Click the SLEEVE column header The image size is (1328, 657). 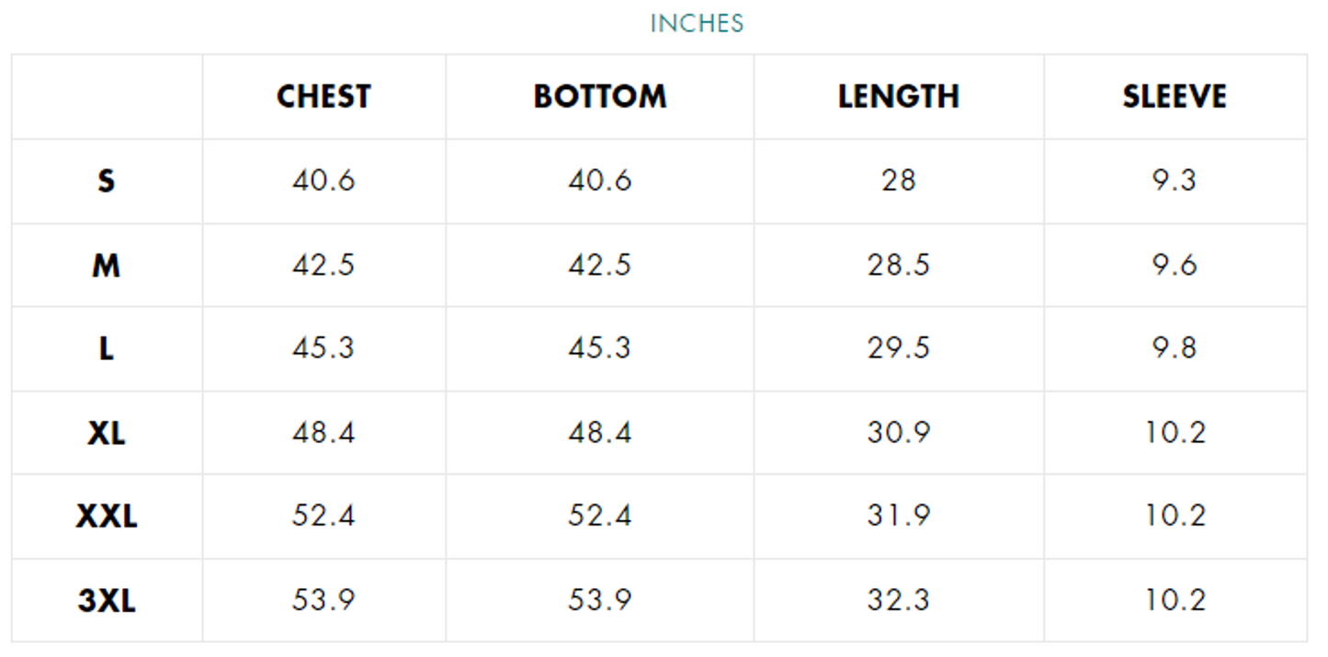click(1174, 96)
